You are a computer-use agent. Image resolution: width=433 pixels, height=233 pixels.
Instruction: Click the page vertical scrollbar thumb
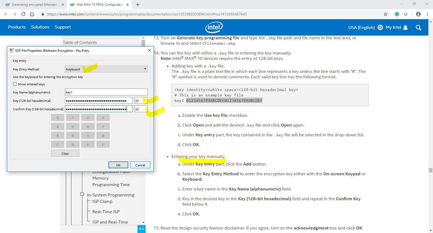pos(430,170)
